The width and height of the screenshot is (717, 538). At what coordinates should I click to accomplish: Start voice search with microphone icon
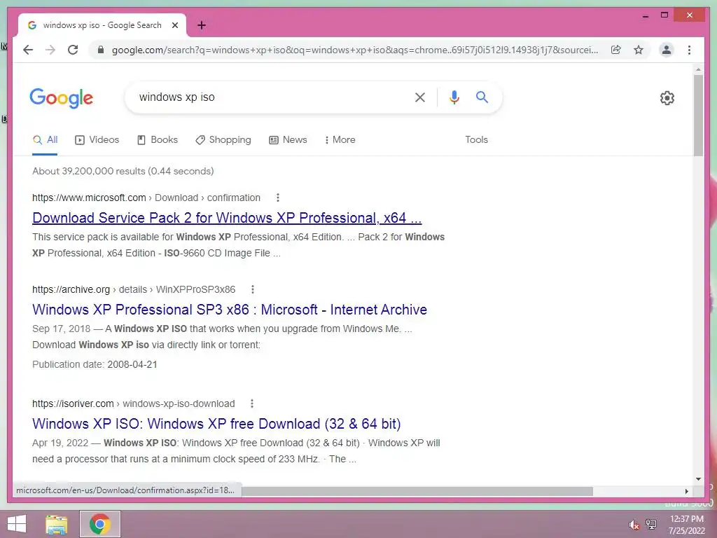(x=454, y=97)
